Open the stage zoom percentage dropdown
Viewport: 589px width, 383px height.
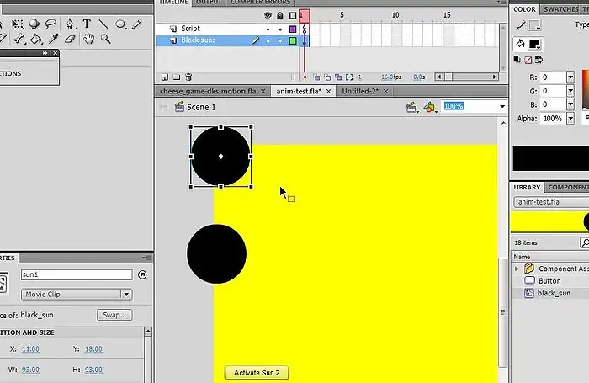pyautogui.click(x=501, y=107)
